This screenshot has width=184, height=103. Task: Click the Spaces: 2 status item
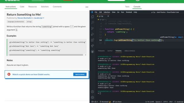pos(158,102)
